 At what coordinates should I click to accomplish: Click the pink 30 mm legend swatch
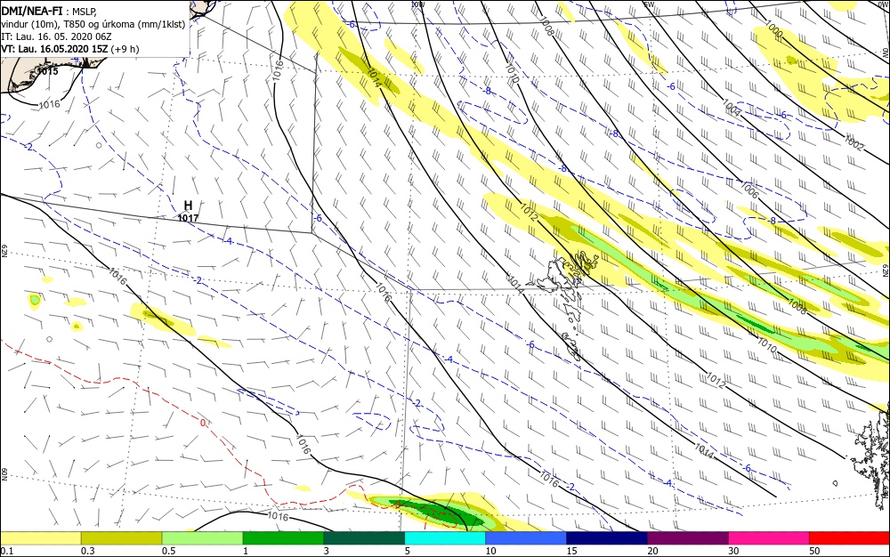[769, 538]
